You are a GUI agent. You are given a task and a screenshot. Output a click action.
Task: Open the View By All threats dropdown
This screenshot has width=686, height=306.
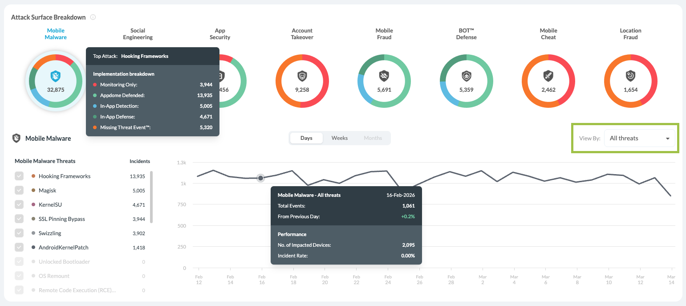(639, 139)
